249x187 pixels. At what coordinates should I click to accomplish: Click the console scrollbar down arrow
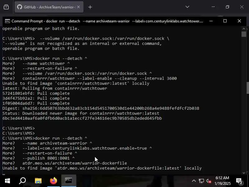tap(244, 173)
